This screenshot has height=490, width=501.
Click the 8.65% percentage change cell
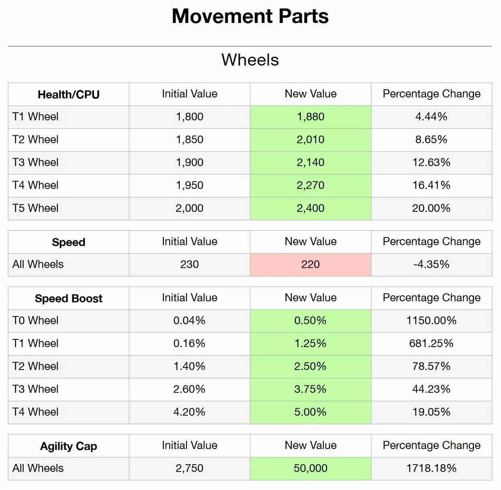tap(431, 140)
